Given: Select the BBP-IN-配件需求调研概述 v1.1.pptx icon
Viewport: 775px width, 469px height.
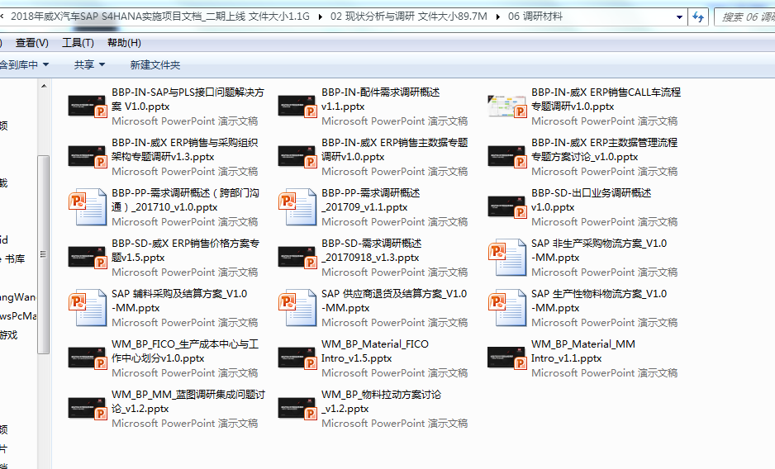Looking at the screenshot, I should point(297,107).
